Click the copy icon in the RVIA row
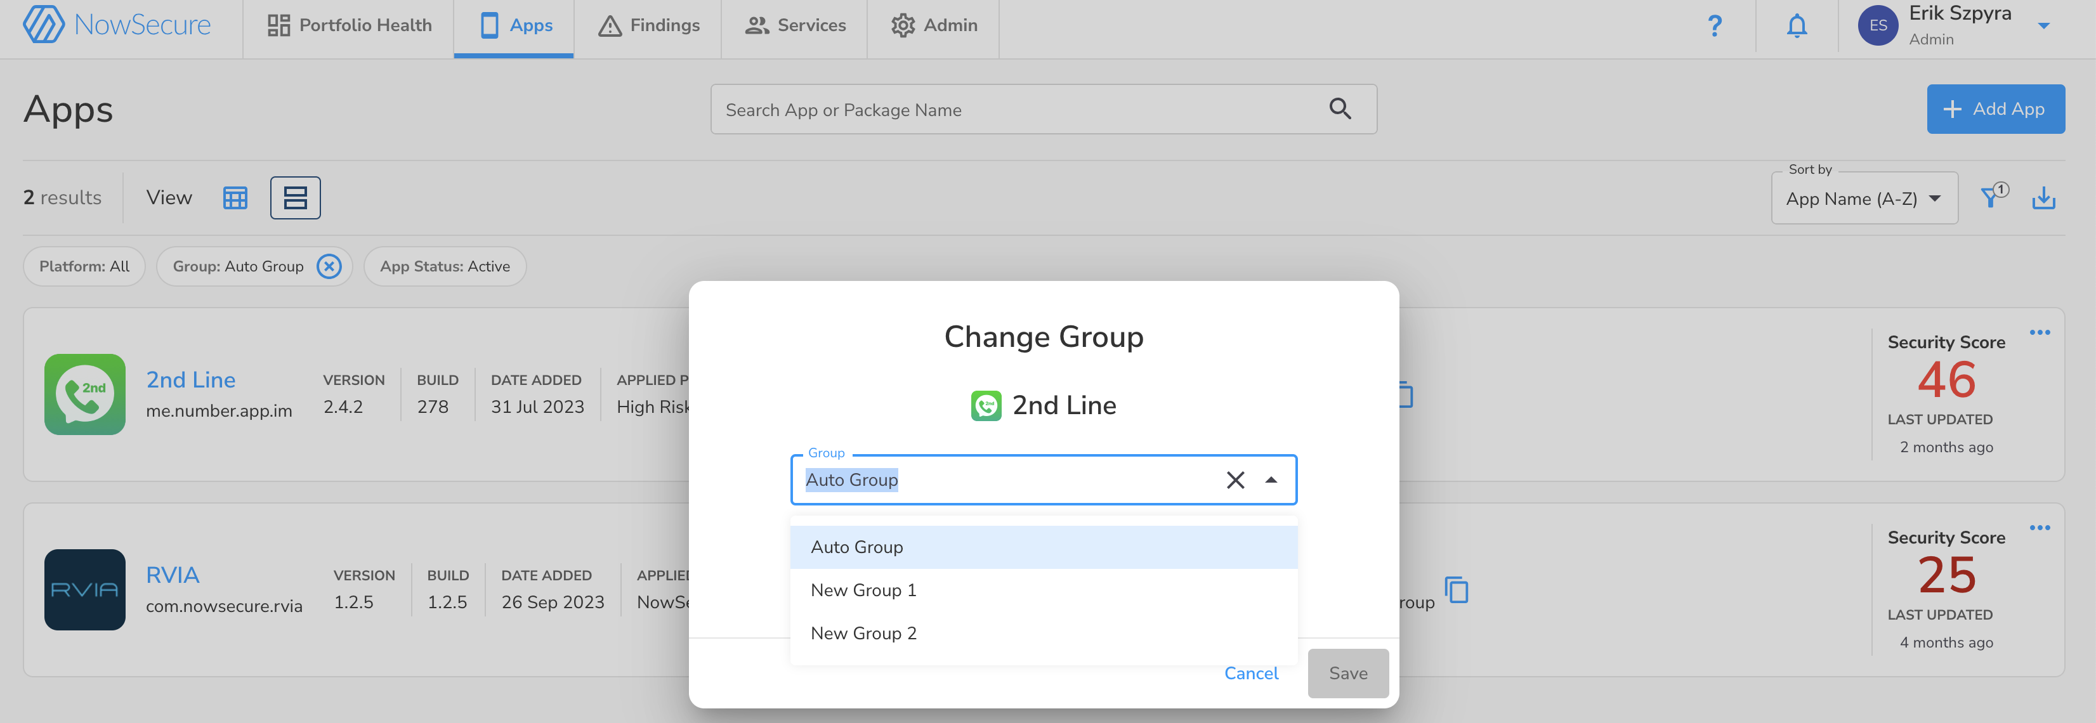Image resolution: width=2096 pixels, height=723 pixels. pos(1457,590)
